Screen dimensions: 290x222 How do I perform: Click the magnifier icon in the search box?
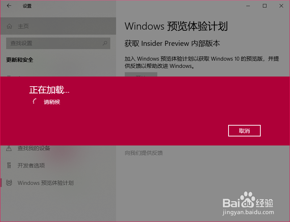pyautogui.click(x=105, y=43)
